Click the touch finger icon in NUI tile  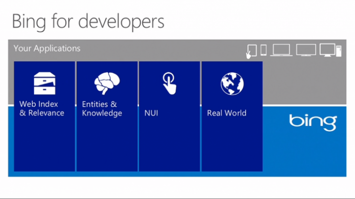pyautogui.click(x=169, y=83)
